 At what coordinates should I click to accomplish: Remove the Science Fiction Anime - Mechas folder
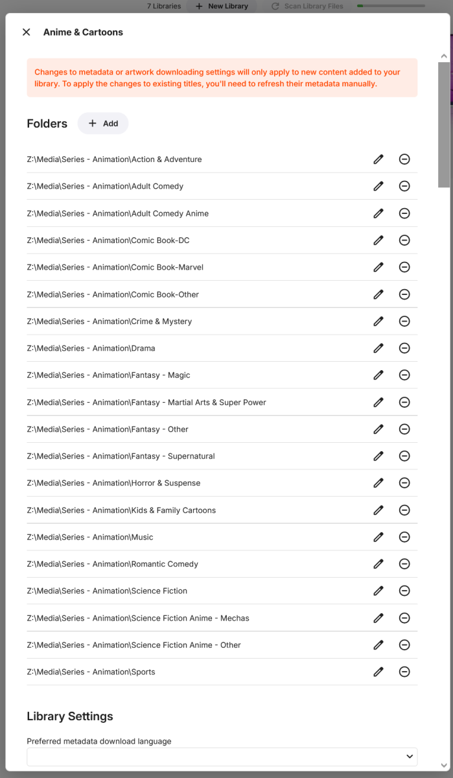click(x=404, y=618)
